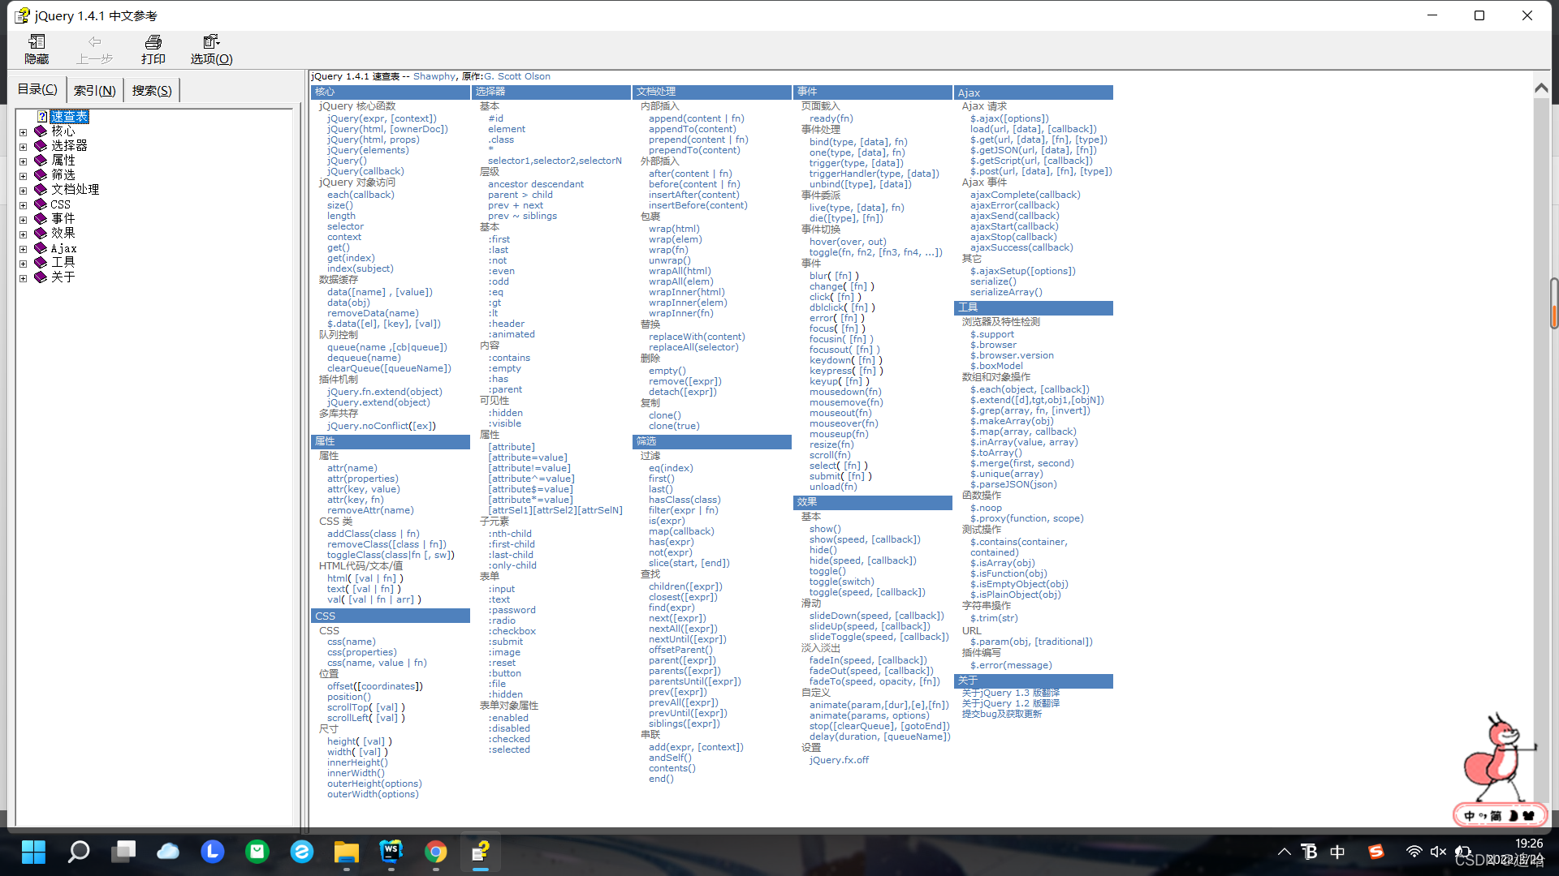1559x876 pixels.
Task: Click the CHM help viewer taskbar icon
Action: tap(481, 852)
